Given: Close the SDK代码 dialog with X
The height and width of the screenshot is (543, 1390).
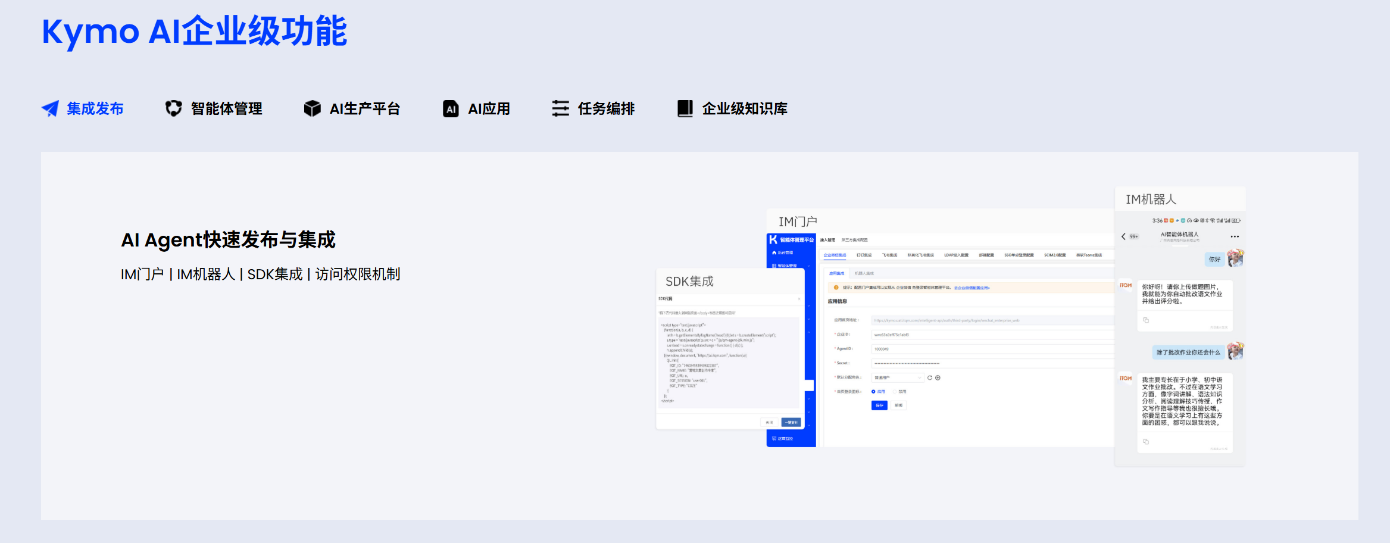Looking at the screenshot, I should (799, 299).
